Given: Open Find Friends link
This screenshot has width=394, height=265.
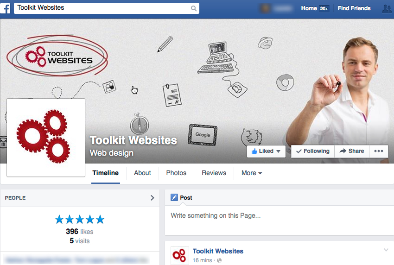Looking at the screenshot, I should point(354,8).
